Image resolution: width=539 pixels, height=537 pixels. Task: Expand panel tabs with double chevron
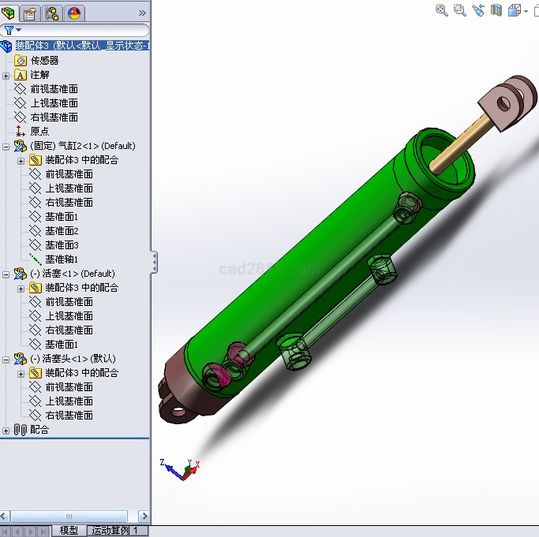pos(142,13)
